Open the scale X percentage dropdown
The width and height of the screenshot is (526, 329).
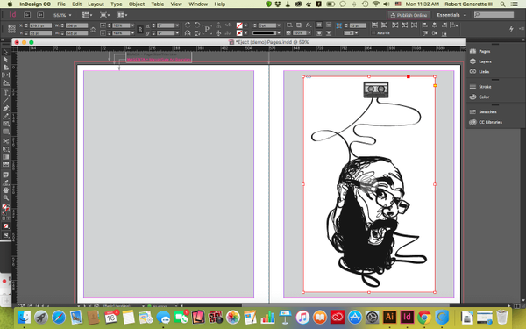click(x=133, y=25)
